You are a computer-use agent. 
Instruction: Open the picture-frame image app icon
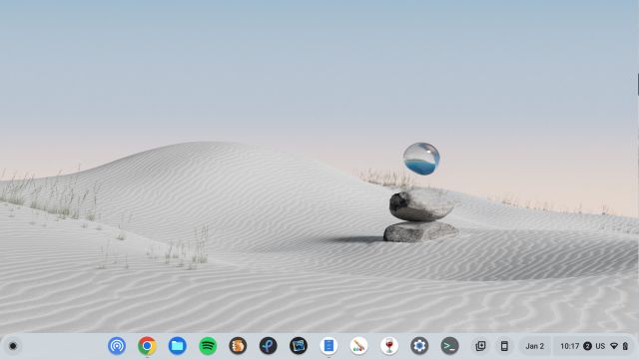click(x=299, y=346)
